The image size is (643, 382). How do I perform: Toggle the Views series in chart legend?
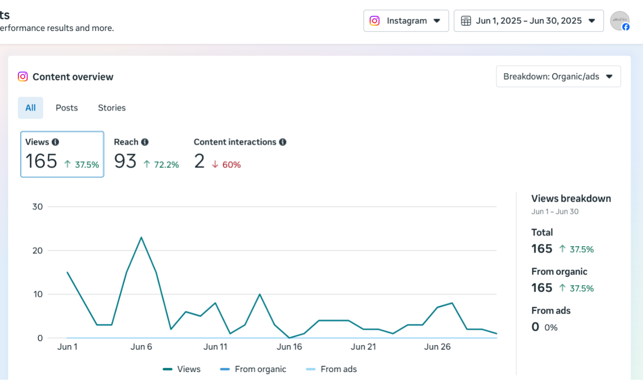point(182,369)
